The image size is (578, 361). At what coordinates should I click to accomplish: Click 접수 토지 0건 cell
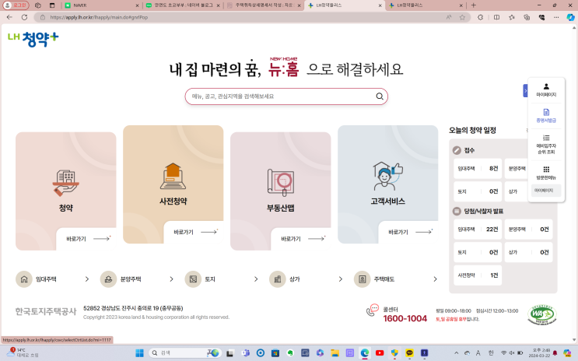coord(478,191)
